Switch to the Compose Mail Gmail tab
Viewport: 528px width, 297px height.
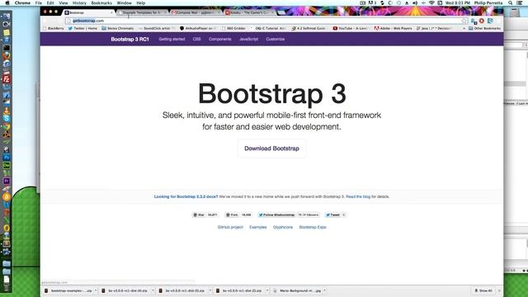click(x=195, y=12)
